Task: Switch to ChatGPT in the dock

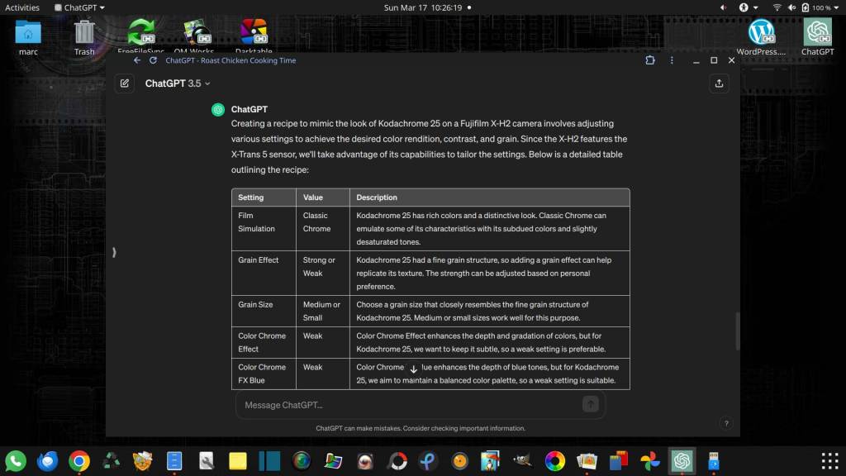Action: (x=682, y=461)
